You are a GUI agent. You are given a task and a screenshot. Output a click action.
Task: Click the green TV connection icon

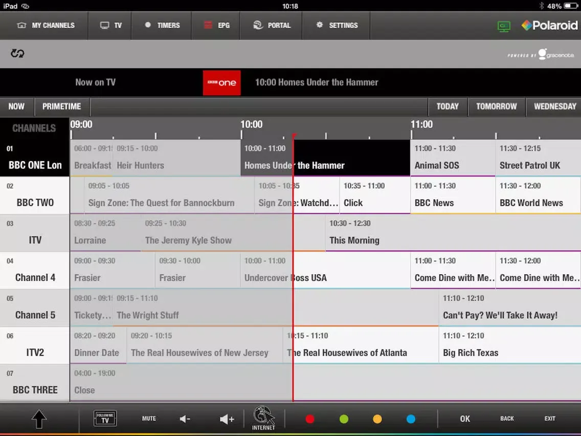click(x=504, y=26)
